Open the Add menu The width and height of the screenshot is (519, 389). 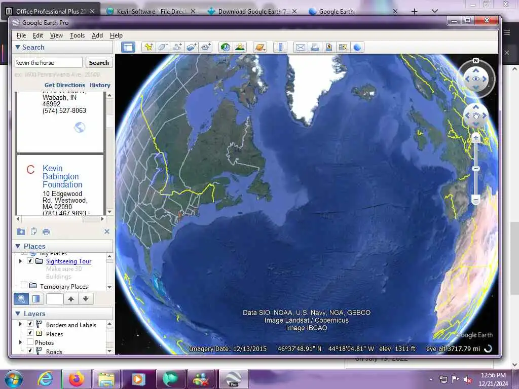[x=97, y=35]
